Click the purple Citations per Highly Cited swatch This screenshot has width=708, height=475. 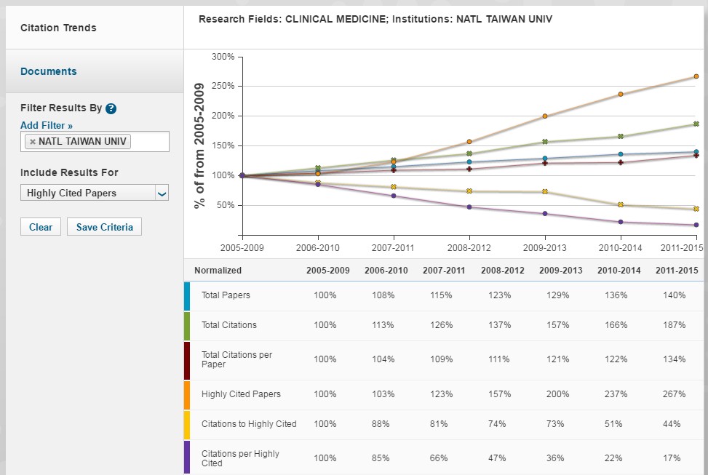pyautogui.click(x=187, y=457)
